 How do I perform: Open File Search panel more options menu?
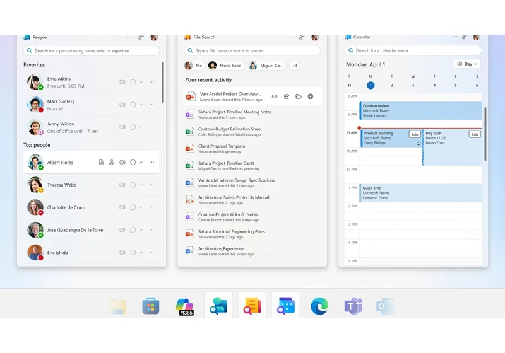point(290,37)
